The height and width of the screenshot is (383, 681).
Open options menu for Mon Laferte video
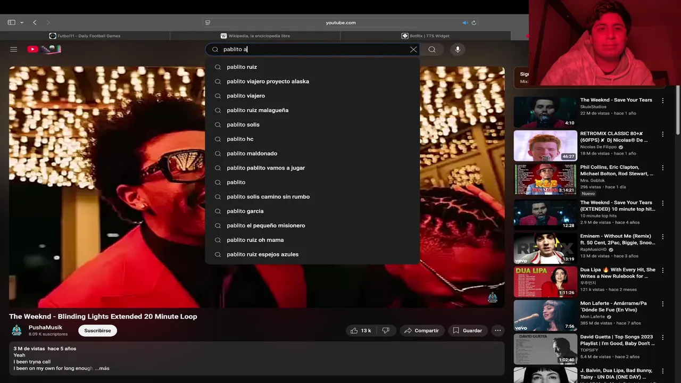tap(663, 304)
